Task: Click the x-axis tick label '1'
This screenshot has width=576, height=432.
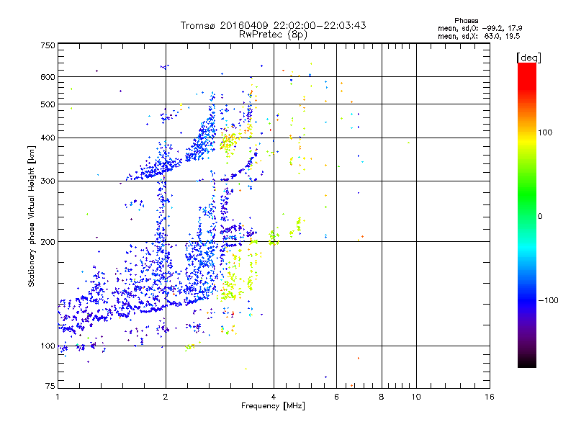Action: [58, 397]
